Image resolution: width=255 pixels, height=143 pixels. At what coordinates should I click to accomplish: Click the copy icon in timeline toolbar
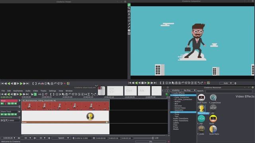[x=63, y=94]
